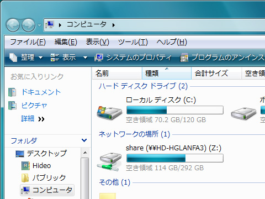Open the recent pages dropdown arrow
The width and height of the screenshot is (265, 199).
(x=39, y=25)
